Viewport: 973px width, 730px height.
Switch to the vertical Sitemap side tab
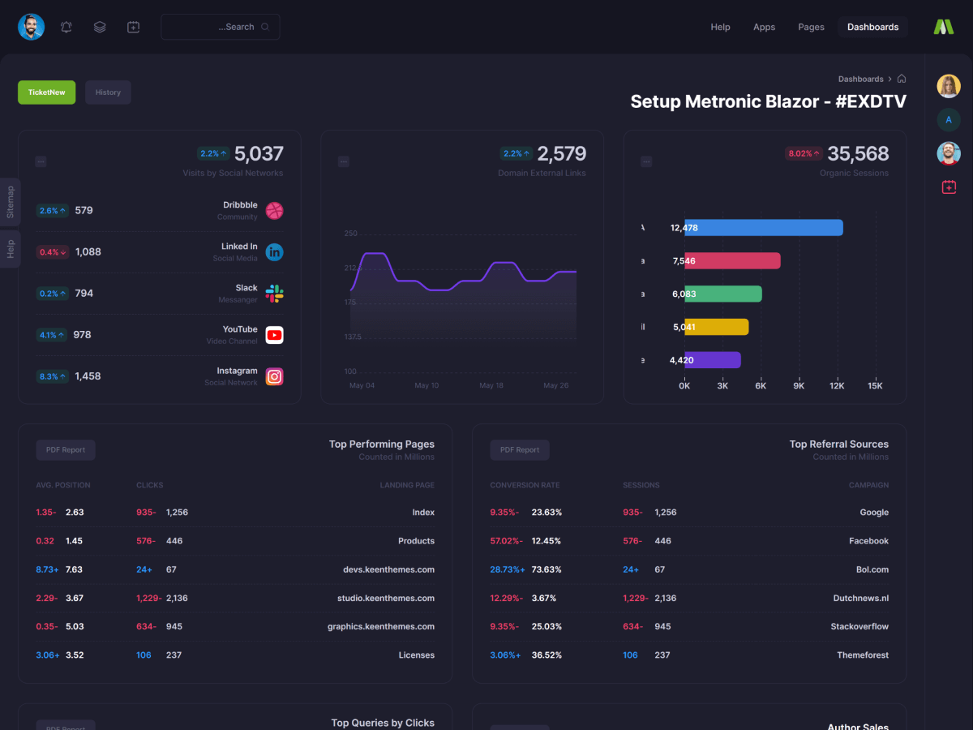11,202
